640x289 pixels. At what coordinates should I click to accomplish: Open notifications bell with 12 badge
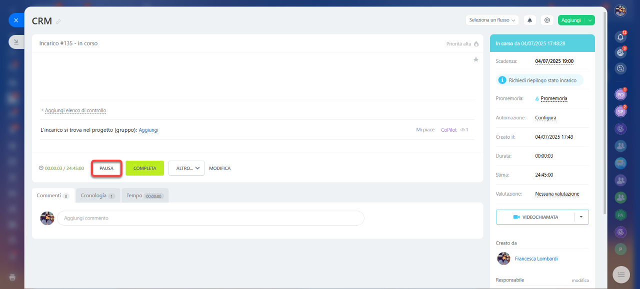coord(620,37)
